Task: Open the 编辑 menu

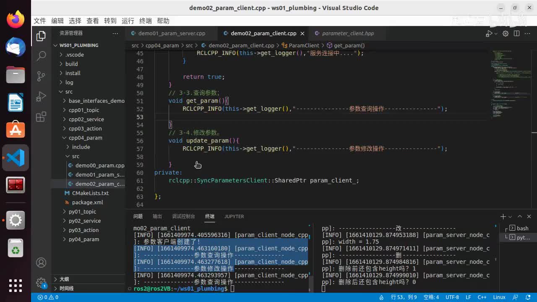Action: pyautogui.click(x=57, y=21)
